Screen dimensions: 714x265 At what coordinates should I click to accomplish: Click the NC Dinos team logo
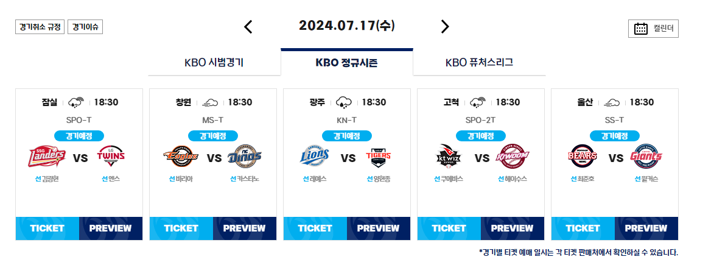(x=245, y=157)
